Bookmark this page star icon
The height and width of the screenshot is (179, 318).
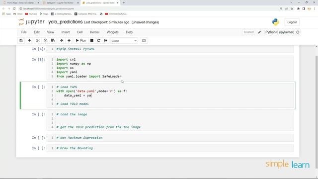coord(292,9)
